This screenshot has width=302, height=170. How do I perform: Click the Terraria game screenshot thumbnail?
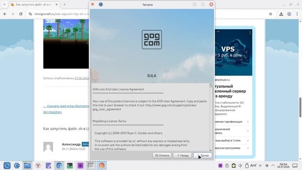point(66,44)
